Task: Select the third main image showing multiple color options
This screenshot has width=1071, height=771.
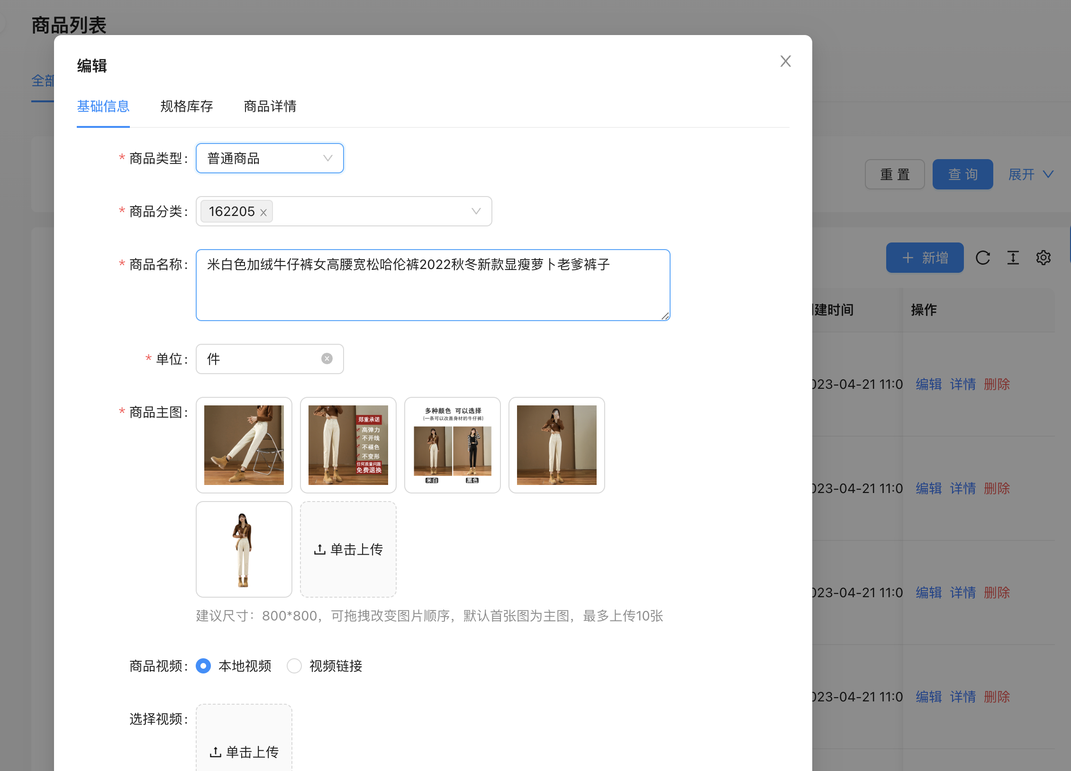Action: [x=453, y=445]
